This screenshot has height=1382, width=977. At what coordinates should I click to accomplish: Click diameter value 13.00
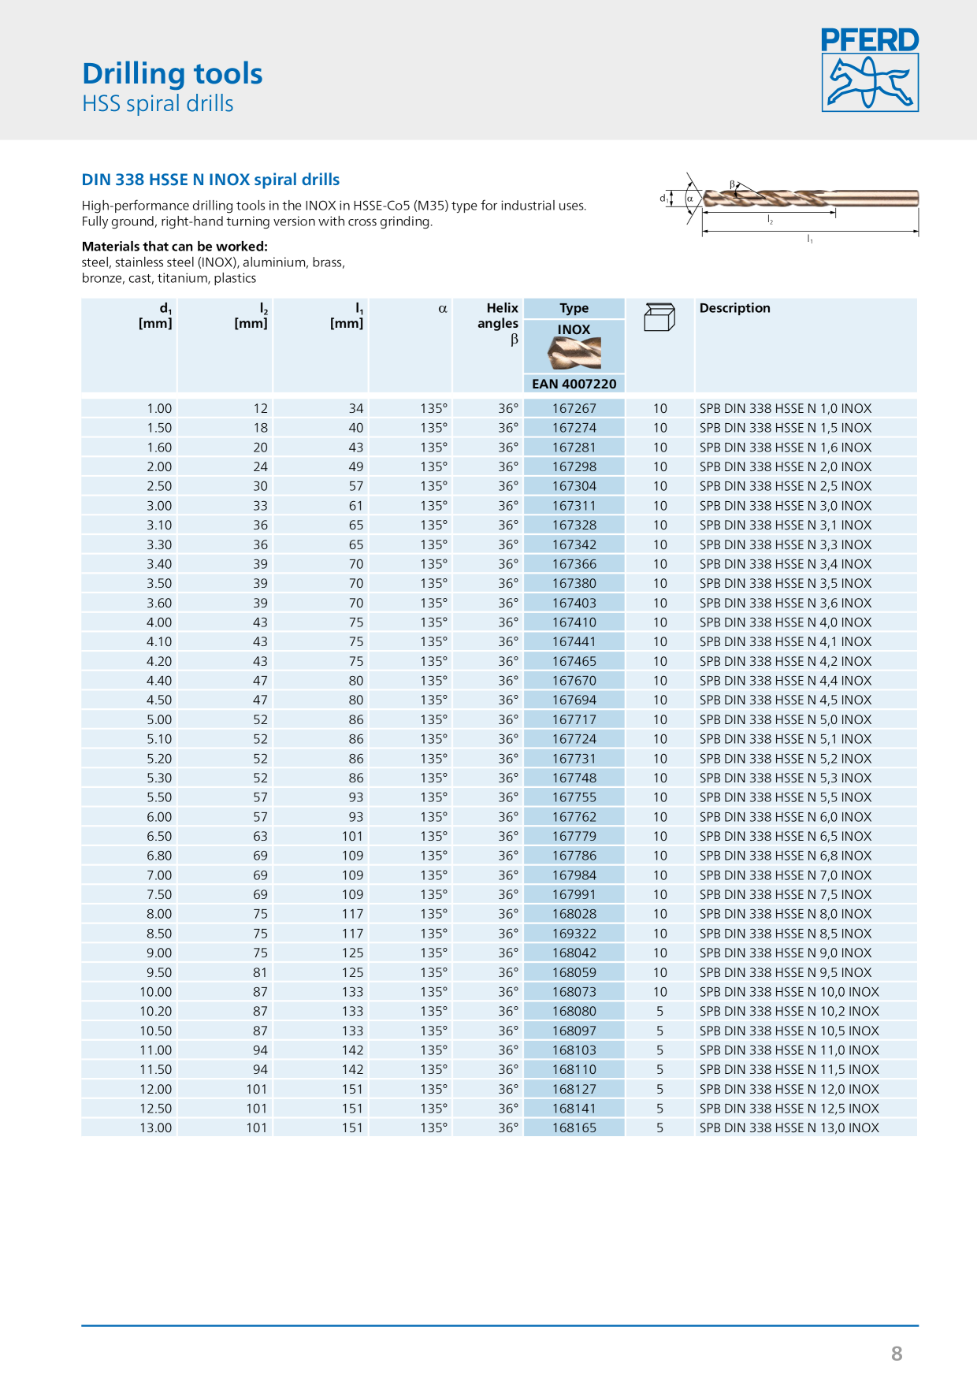tap(156, 1128)
